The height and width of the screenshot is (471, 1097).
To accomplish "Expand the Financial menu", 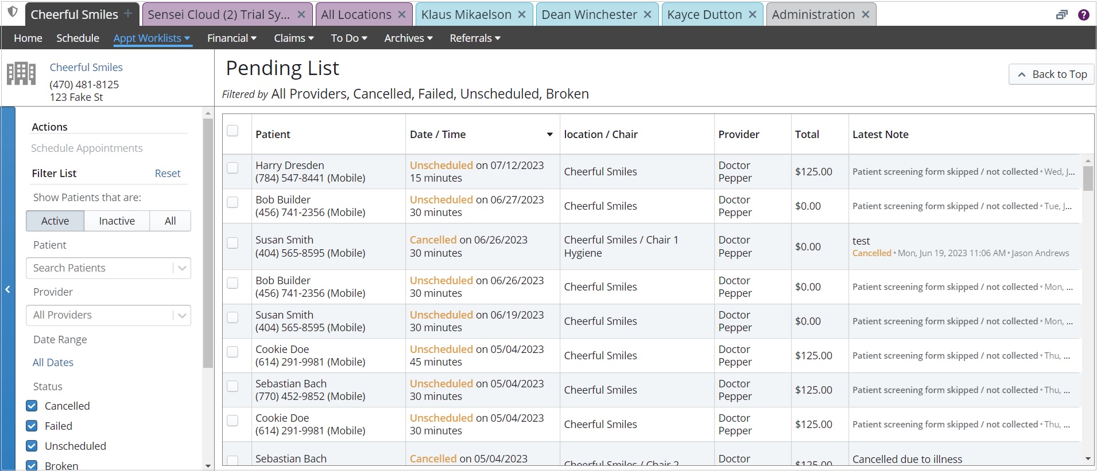I will [x=232, y=38].
